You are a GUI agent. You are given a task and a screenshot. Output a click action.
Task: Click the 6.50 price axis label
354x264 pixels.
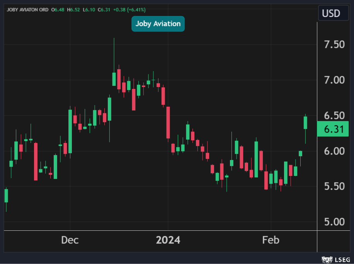click(x=334, y=116)
